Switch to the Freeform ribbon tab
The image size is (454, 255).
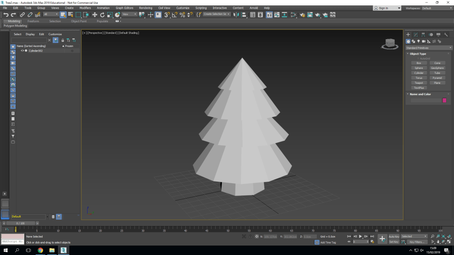click(x=33, y=21)
